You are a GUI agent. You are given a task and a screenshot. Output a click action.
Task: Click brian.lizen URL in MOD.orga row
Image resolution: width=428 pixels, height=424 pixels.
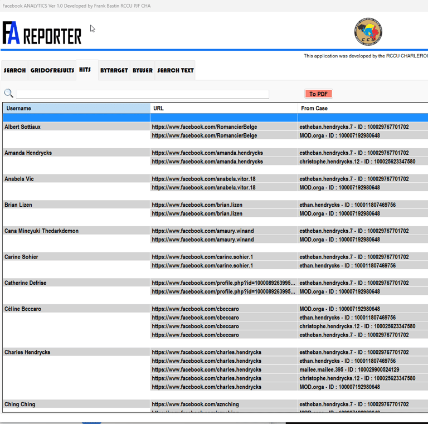[x=224, y=213]
